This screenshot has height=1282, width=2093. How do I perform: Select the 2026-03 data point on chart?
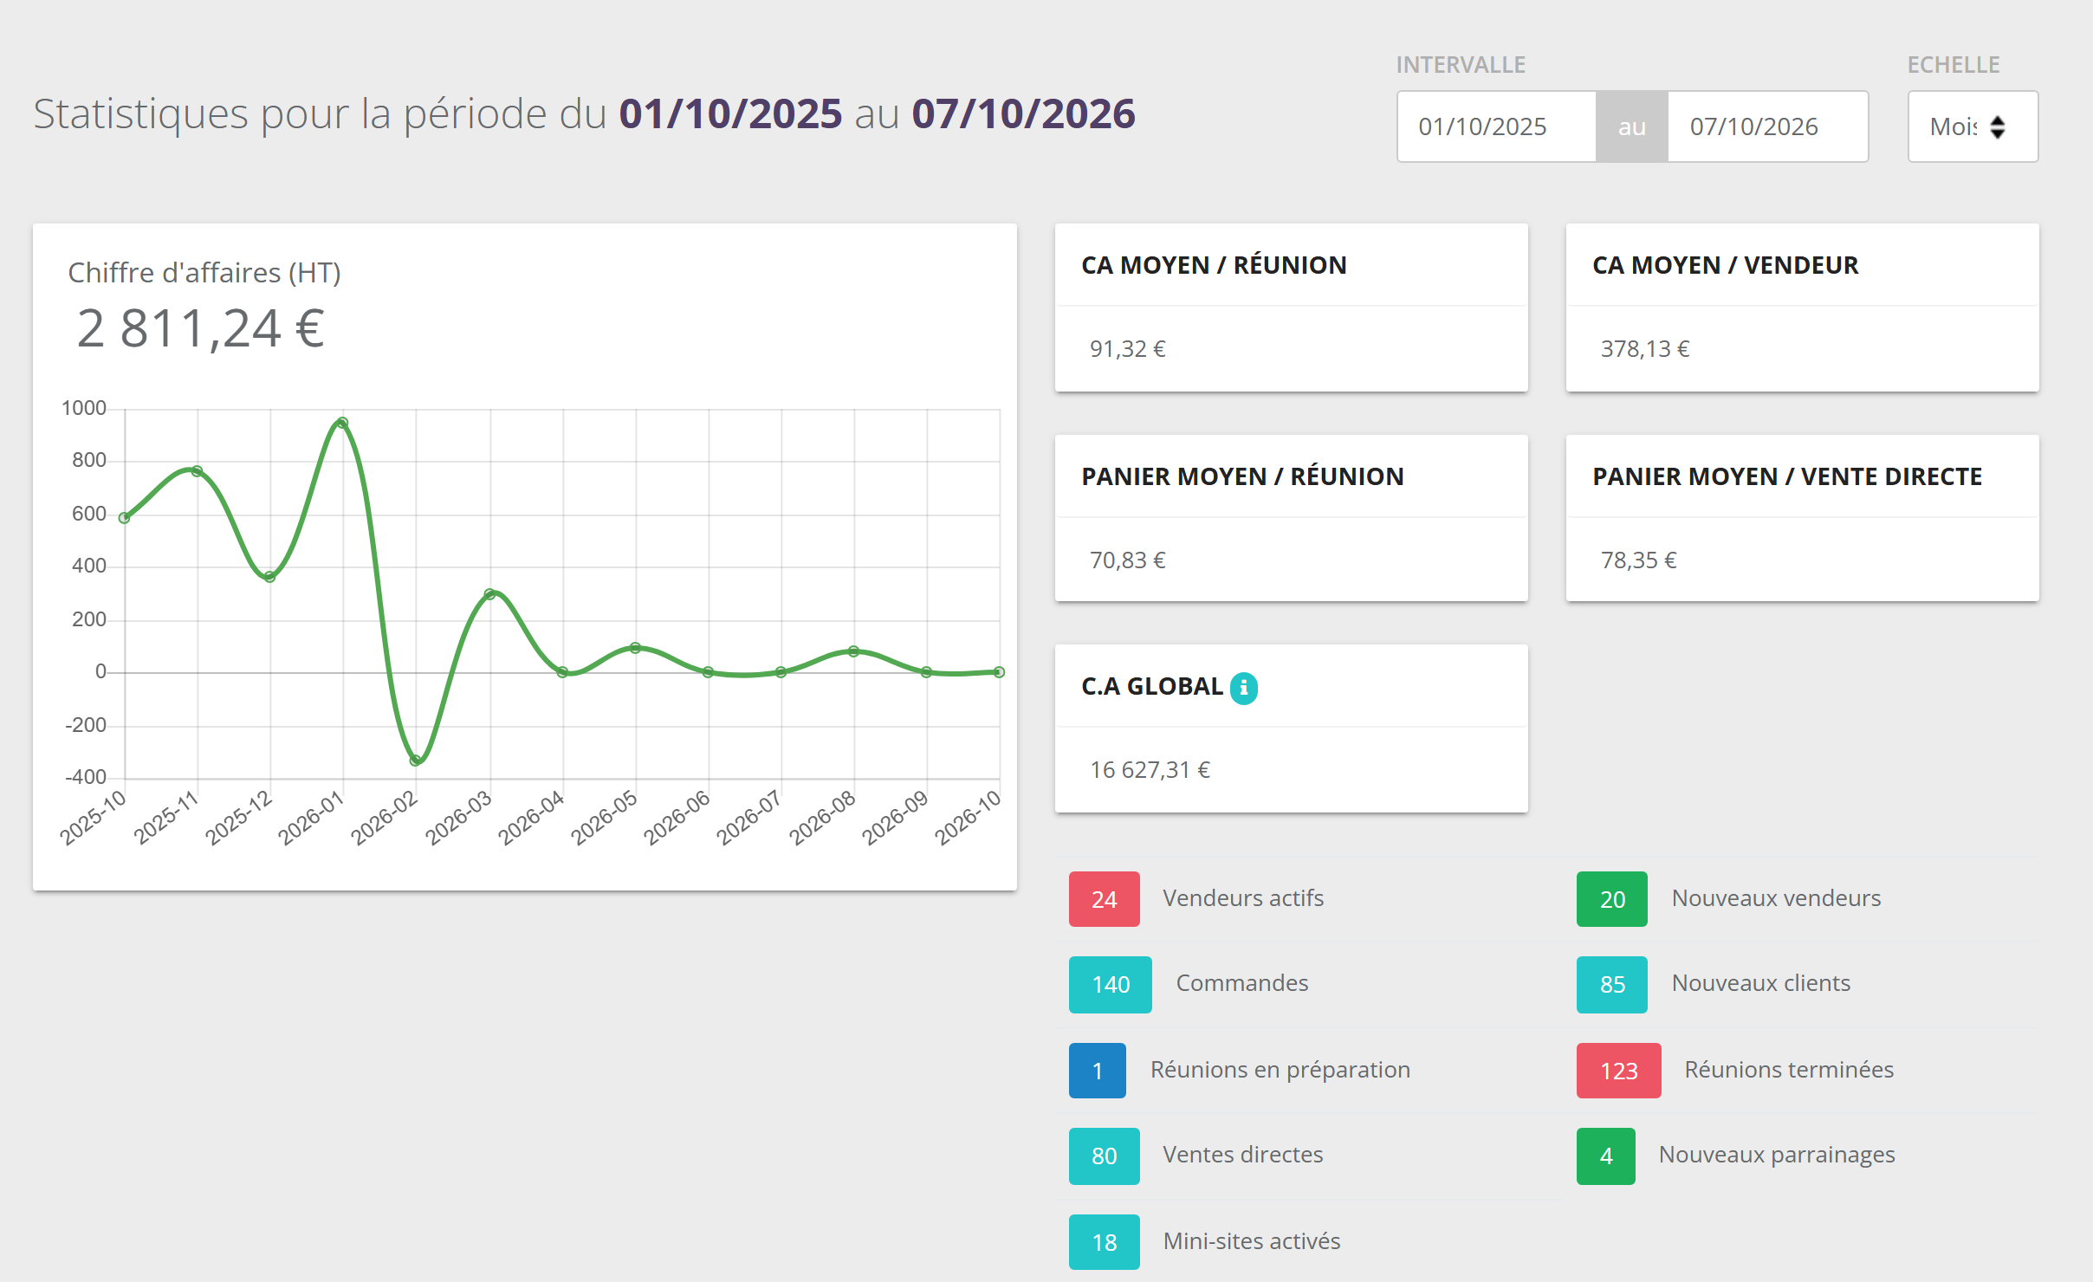click(x=489, y=594)
